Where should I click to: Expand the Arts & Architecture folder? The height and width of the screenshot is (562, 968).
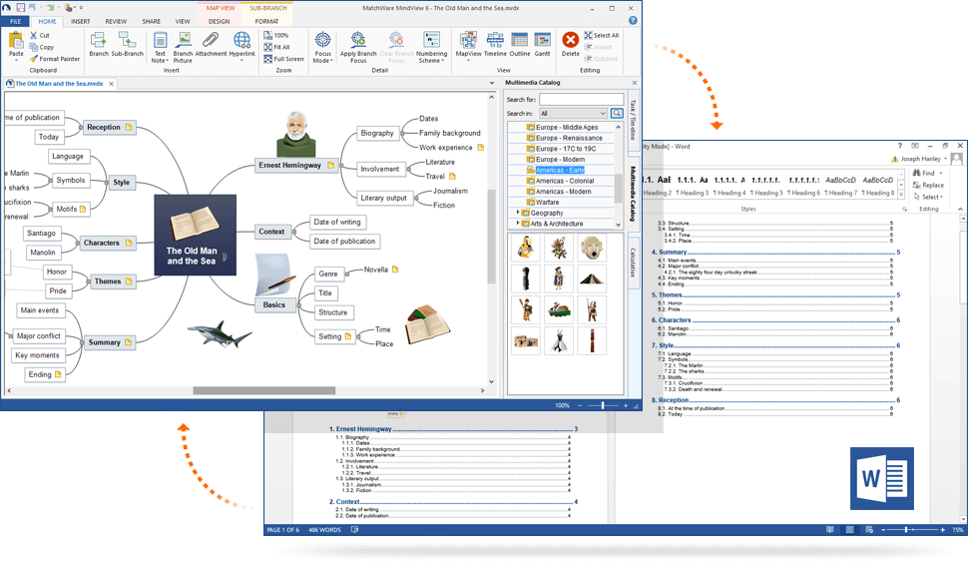pos(518,223)
